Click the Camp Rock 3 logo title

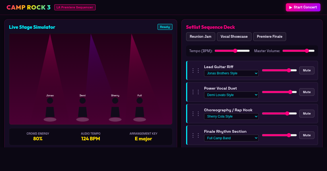tap(29, 7)
